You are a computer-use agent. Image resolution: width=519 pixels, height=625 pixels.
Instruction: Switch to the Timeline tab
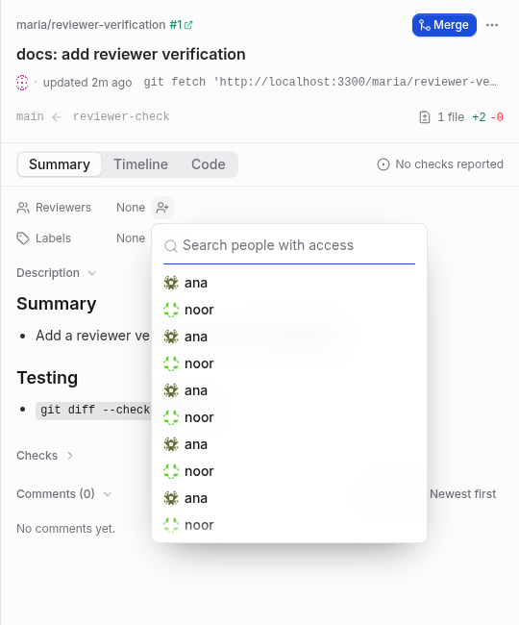pos(141,164)
